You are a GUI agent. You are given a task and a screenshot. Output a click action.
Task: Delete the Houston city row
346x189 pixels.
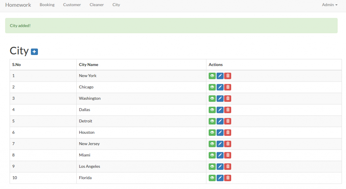[228, 132]
